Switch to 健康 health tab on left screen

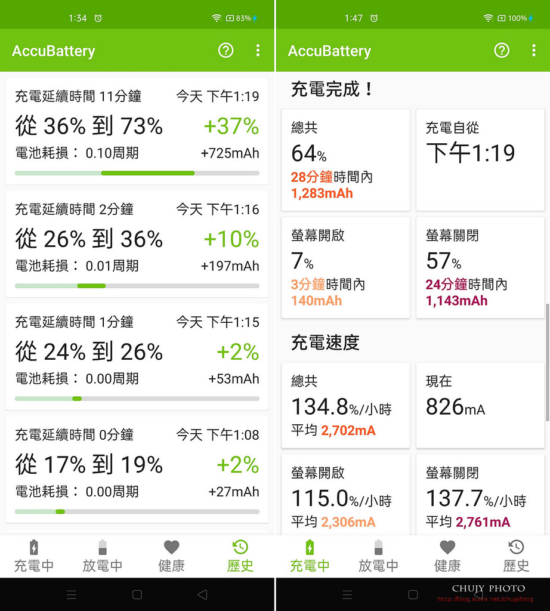[171, 556]
